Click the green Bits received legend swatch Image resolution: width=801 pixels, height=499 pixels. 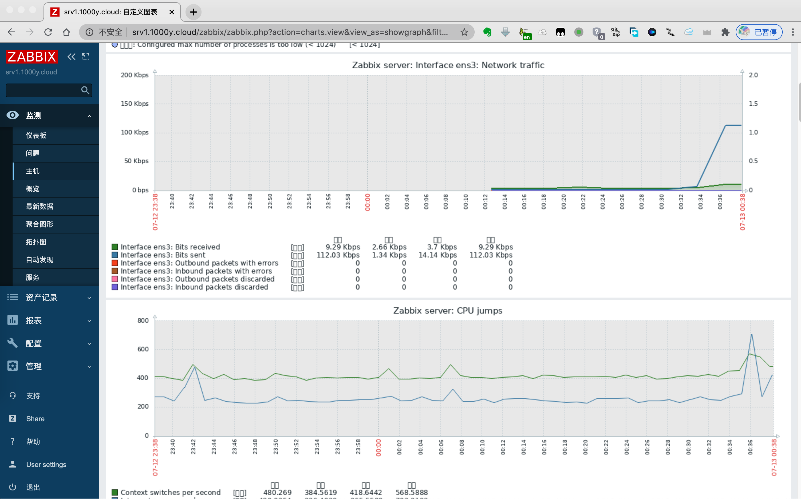coord(115,247)
